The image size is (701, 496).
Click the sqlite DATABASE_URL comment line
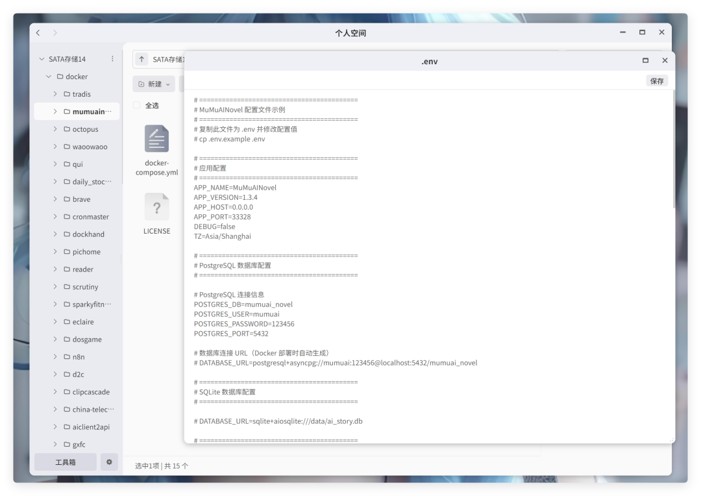click(x=278, y=421)
